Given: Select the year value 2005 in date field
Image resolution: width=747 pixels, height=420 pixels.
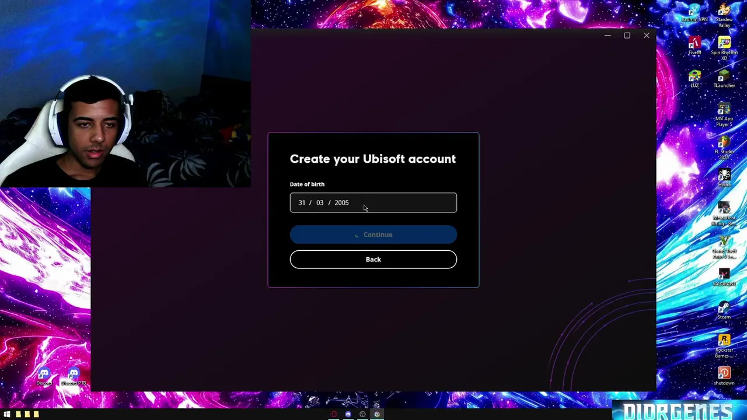Looking at the screenshot, I should (x=341, y=202).
